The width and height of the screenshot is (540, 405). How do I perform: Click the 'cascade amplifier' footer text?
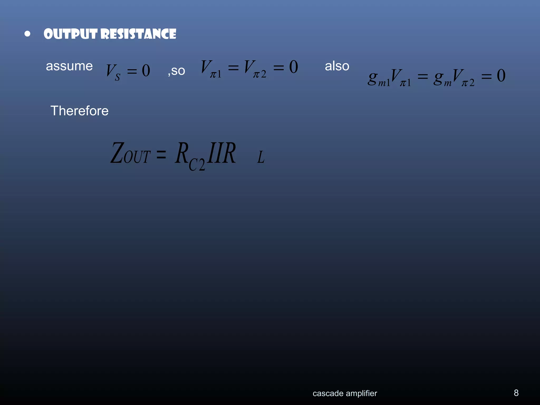pos(345,393)
